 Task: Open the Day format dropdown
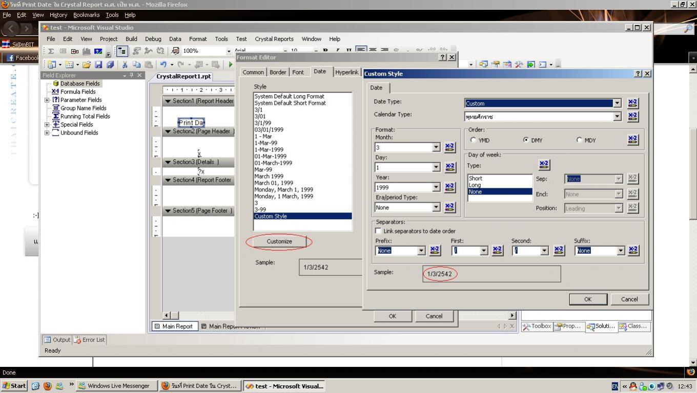pos(436,167)
